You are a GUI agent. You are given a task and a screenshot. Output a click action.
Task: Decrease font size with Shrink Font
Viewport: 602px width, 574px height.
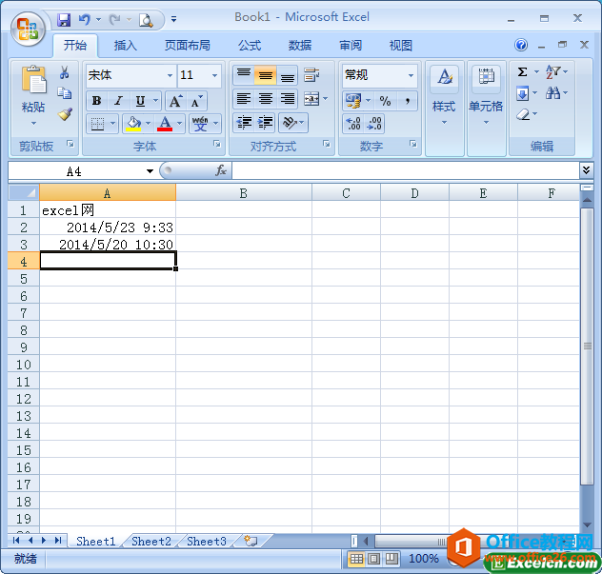coord(197,101)
